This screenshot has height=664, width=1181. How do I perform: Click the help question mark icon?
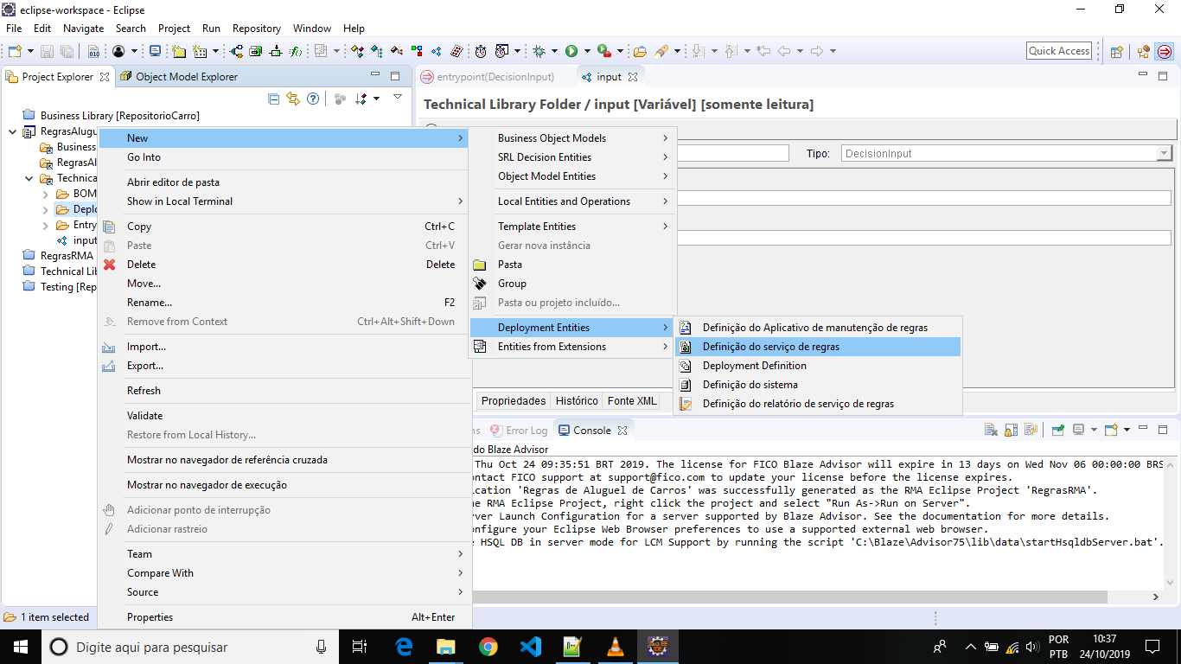313,99
